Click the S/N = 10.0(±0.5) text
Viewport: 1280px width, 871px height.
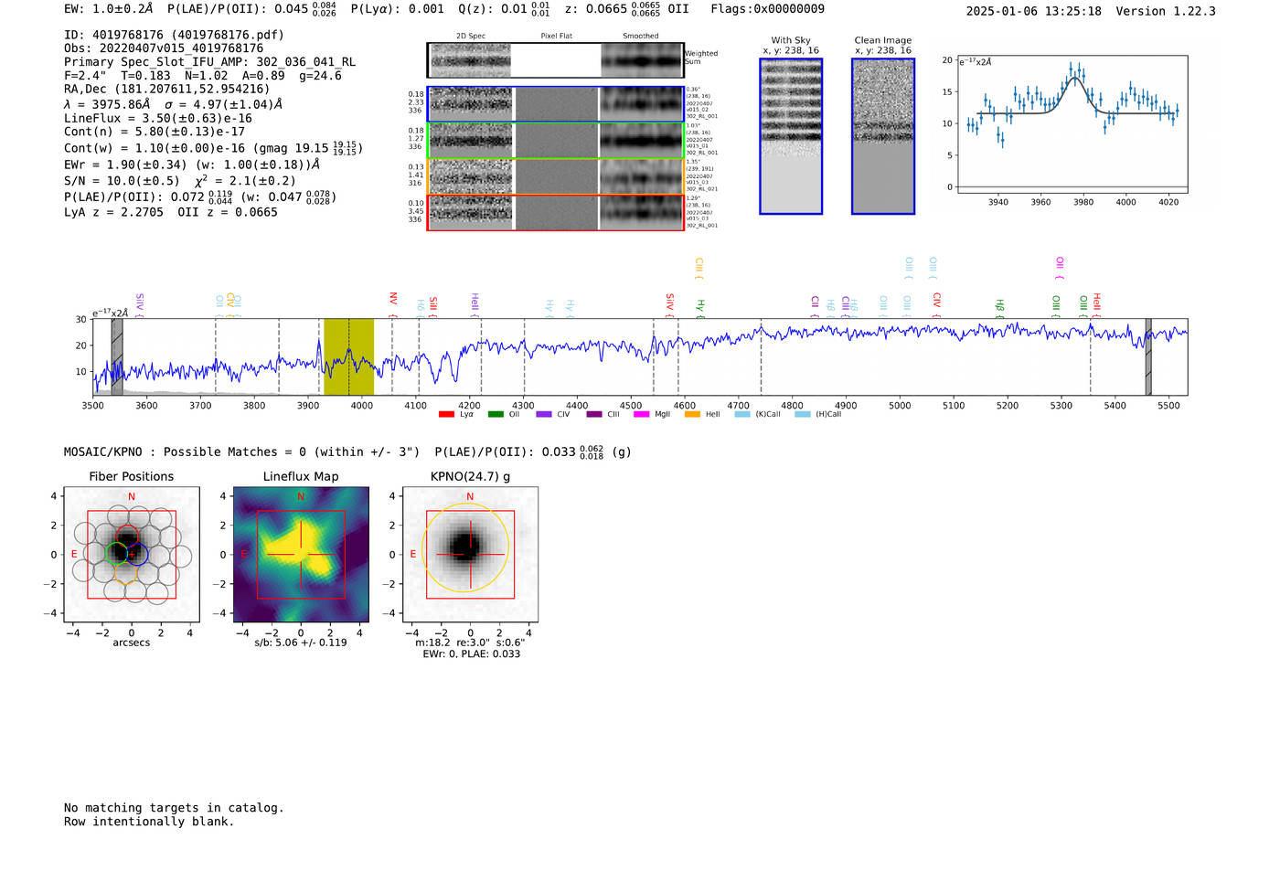tap(122, 181)
